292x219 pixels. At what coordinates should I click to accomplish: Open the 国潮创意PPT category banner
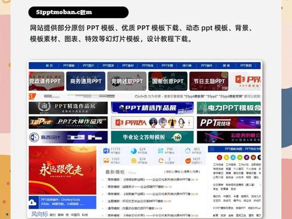point(168,81)
